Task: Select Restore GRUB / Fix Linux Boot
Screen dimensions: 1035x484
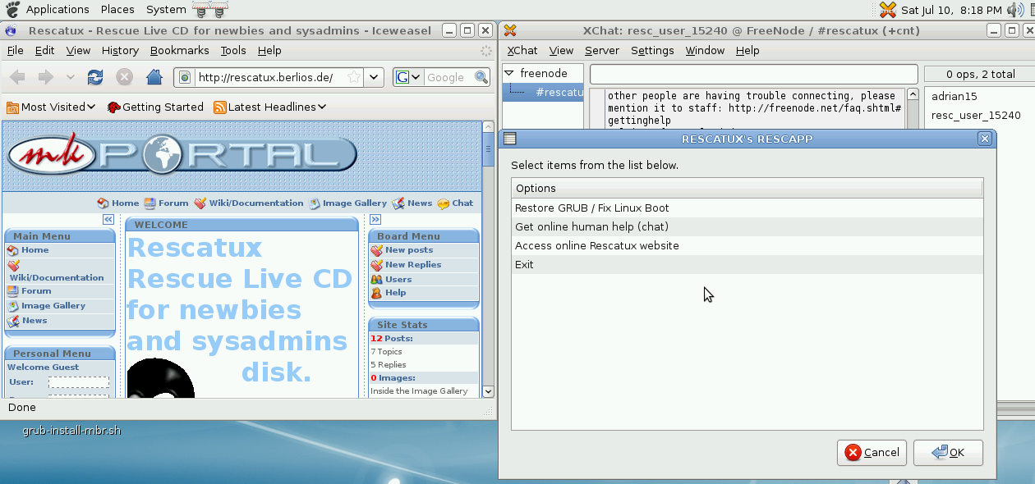Action: point(591,208)
